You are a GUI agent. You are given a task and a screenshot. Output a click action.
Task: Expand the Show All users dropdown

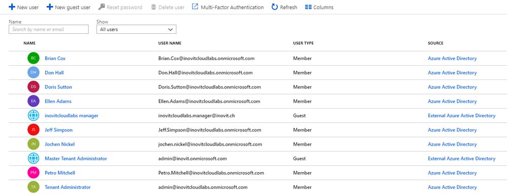click(x=136, y=29)
